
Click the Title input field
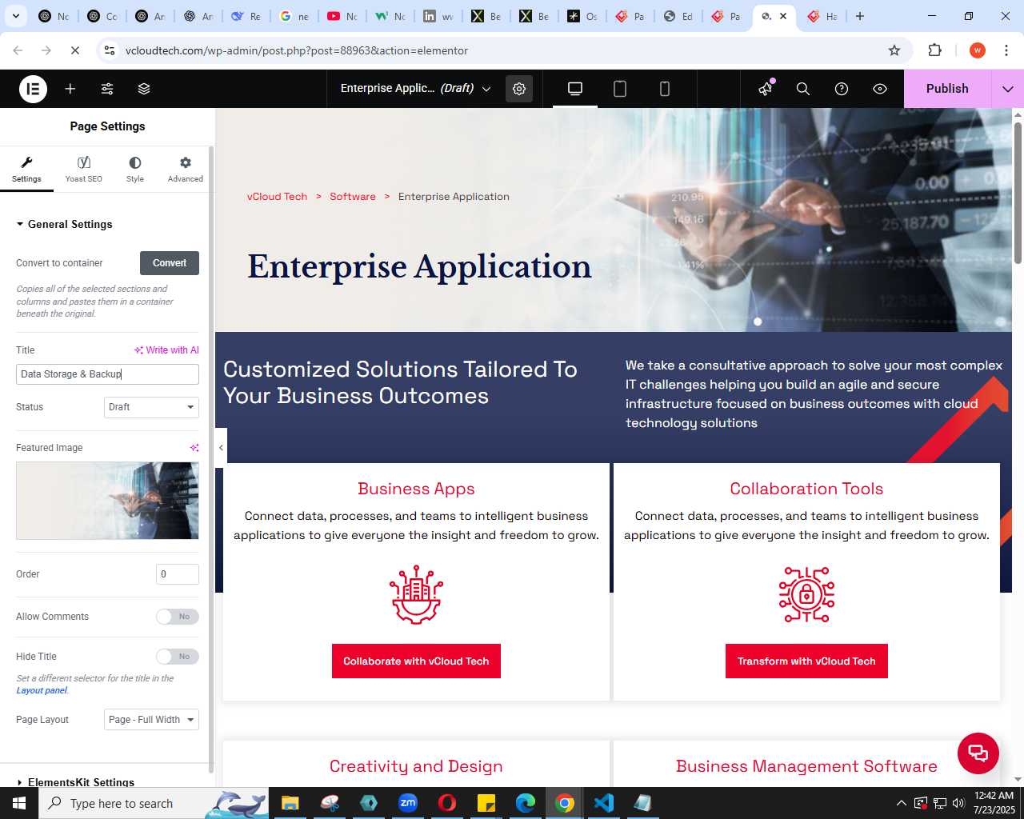pyautogui.click(x=107, y=374)
